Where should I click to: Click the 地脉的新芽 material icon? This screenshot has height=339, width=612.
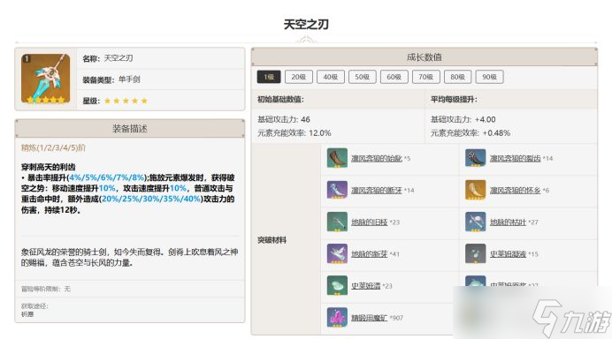click(337, 253)
